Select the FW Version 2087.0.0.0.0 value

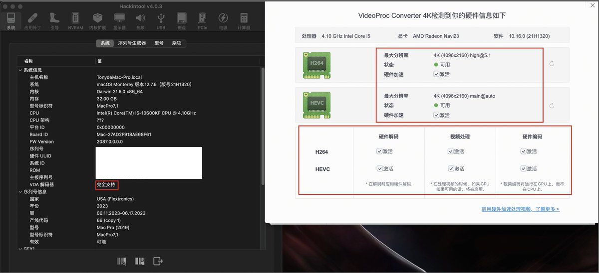click(109, 141)
